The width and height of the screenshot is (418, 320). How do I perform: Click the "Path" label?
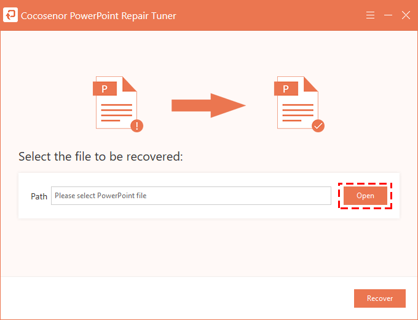tap(39, 196)
